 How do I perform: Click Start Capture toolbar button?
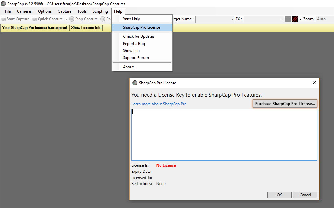[x=15, y=19]
